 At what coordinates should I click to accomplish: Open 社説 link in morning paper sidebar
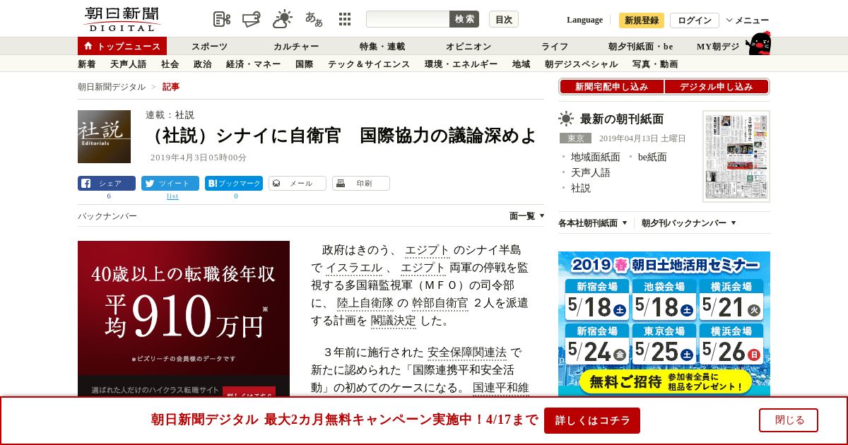[581, 188]
